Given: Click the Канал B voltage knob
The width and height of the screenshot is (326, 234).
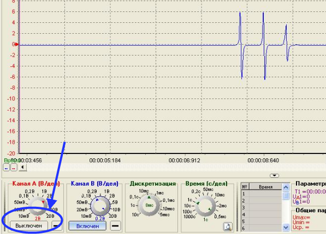Looking at the screenshot, I should coord(100,206).
